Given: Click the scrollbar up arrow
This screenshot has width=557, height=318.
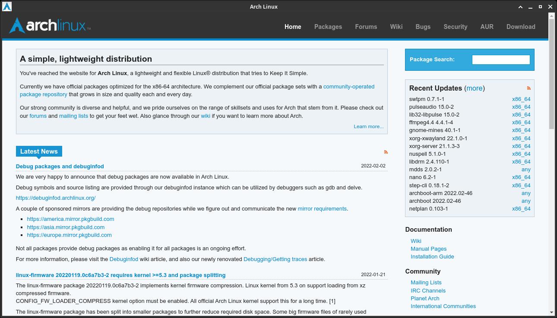Looking at the screenshot, I should (x=551, y=16).
